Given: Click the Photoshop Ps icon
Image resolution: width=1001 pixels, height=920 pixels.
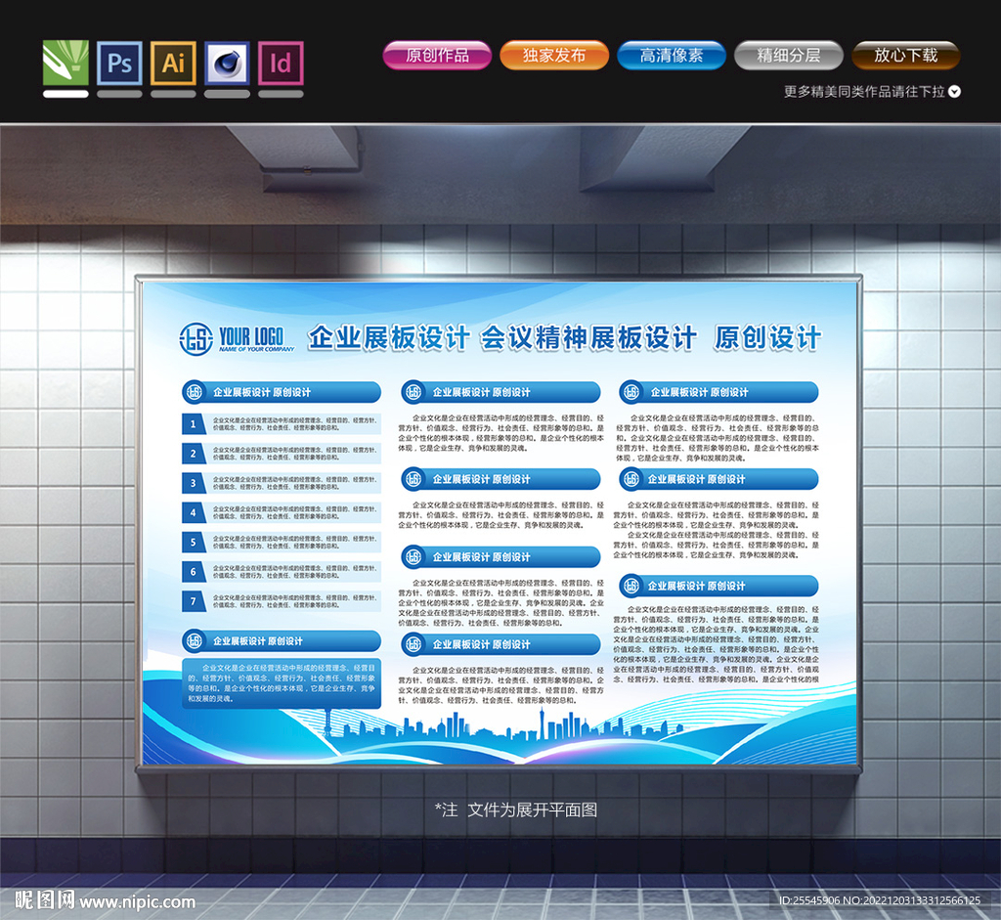Looking at the screenshot, I should (x=119, y=63).
